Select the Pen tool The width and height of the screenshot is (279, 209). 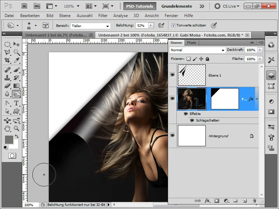pyautogui.click(x=7, y=103)
